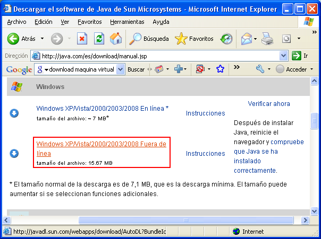Open the Herramientas menu
321x239 pixels.
coord(127,22)
